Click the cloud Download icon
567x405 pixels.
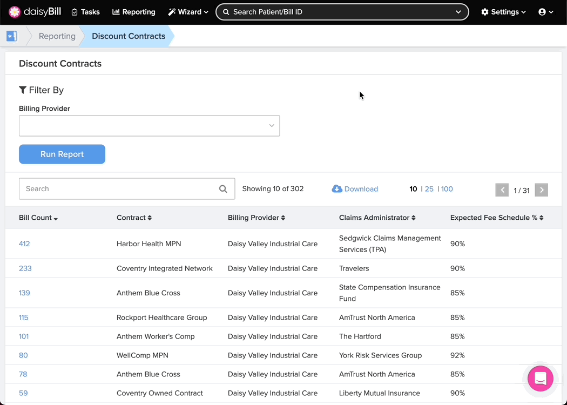coord(337,189)
